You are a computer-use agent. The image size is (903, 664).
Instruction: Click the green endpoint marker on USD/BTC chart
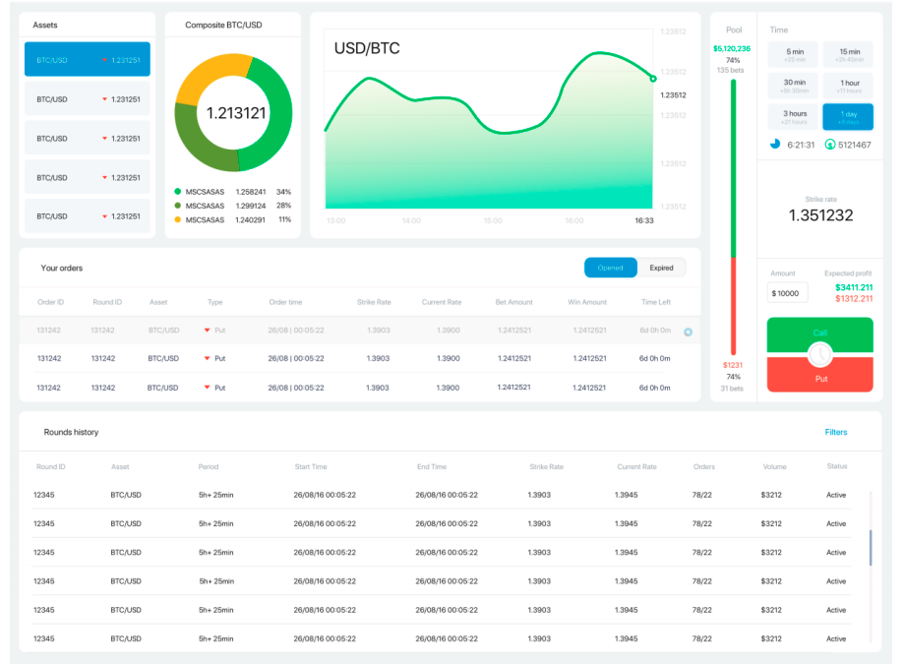tap(653, 79)
